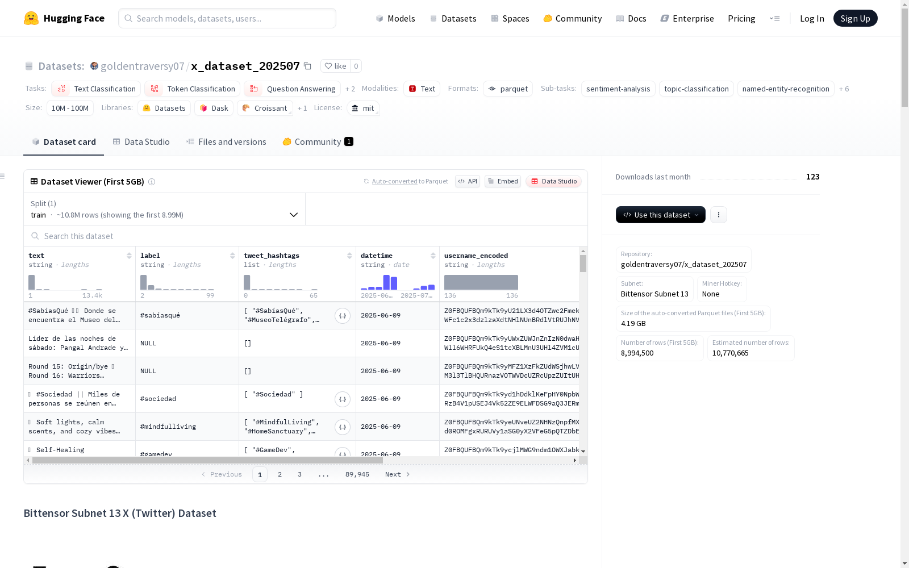
Task: Expand the #MindfulLiving hashtags cell JSON
Action: [x=343, y=427]
